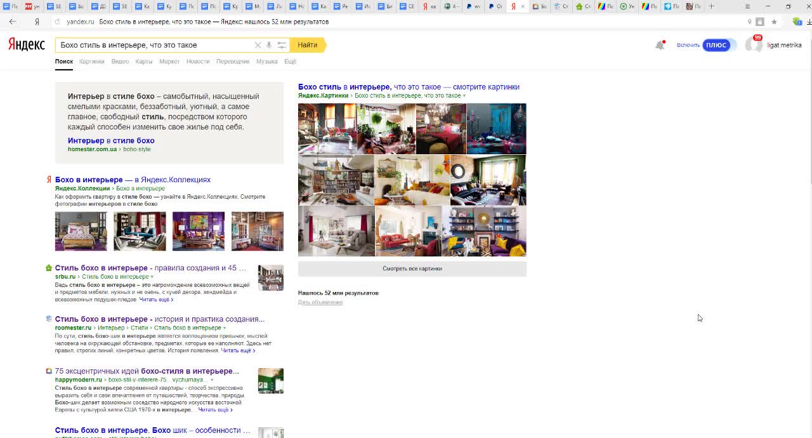Open the top-left image in the pictures grid
812x438 pixels.
[x=327, y=129]
